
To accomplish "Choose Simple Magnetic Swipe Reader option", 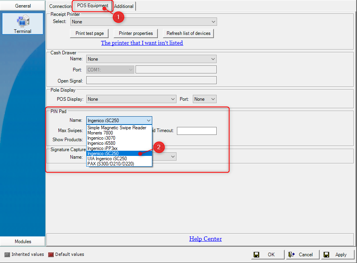I will 119,128.
